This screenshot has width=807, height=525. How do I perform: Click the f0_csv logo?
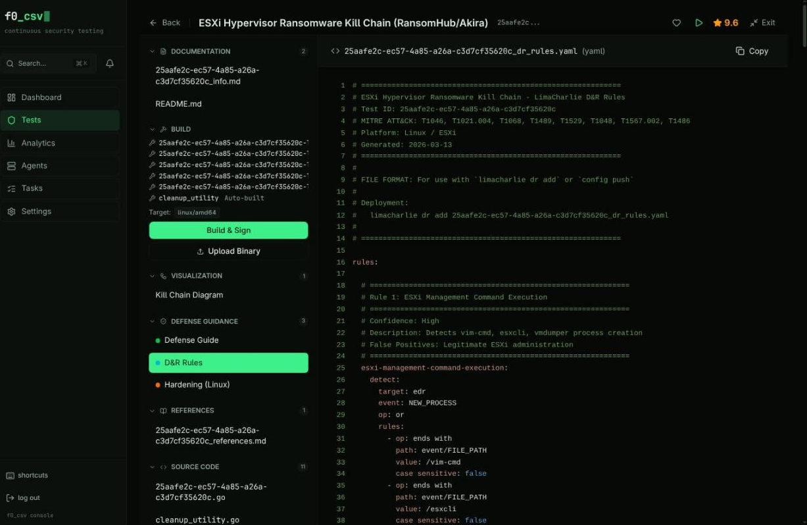tap(28, 16)
